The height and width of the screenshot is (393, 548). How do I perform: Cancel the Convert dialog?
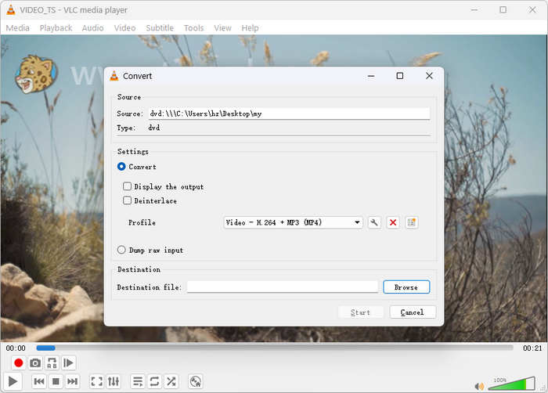[x=413, y=312]
